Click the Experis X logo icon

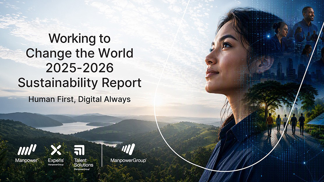point(56,150)
